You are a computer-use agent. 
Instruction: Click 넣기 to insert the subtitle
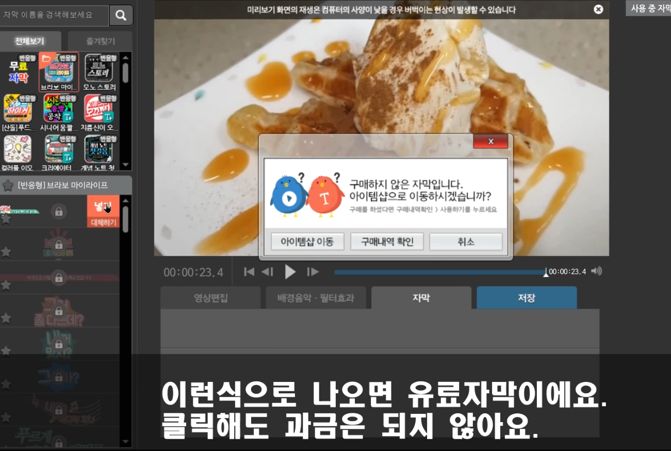(103, 207)
